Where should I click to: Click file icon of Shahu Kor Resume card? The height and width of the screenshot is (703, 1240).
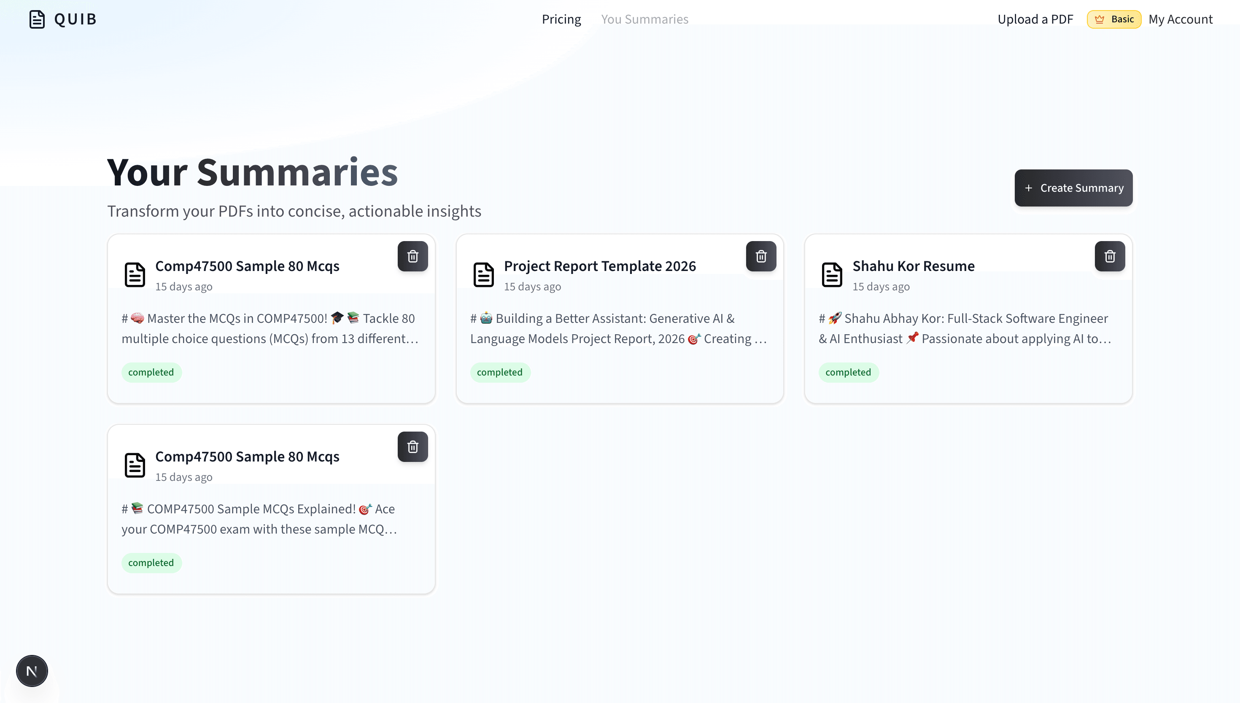point(832,275)
